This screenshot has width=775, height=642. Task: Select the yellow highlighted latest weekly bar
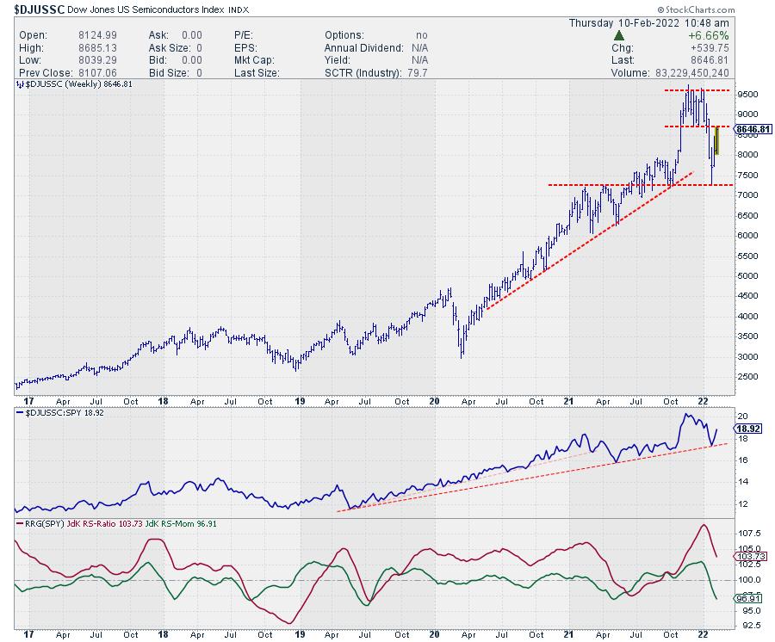click(x=716, y=140)
